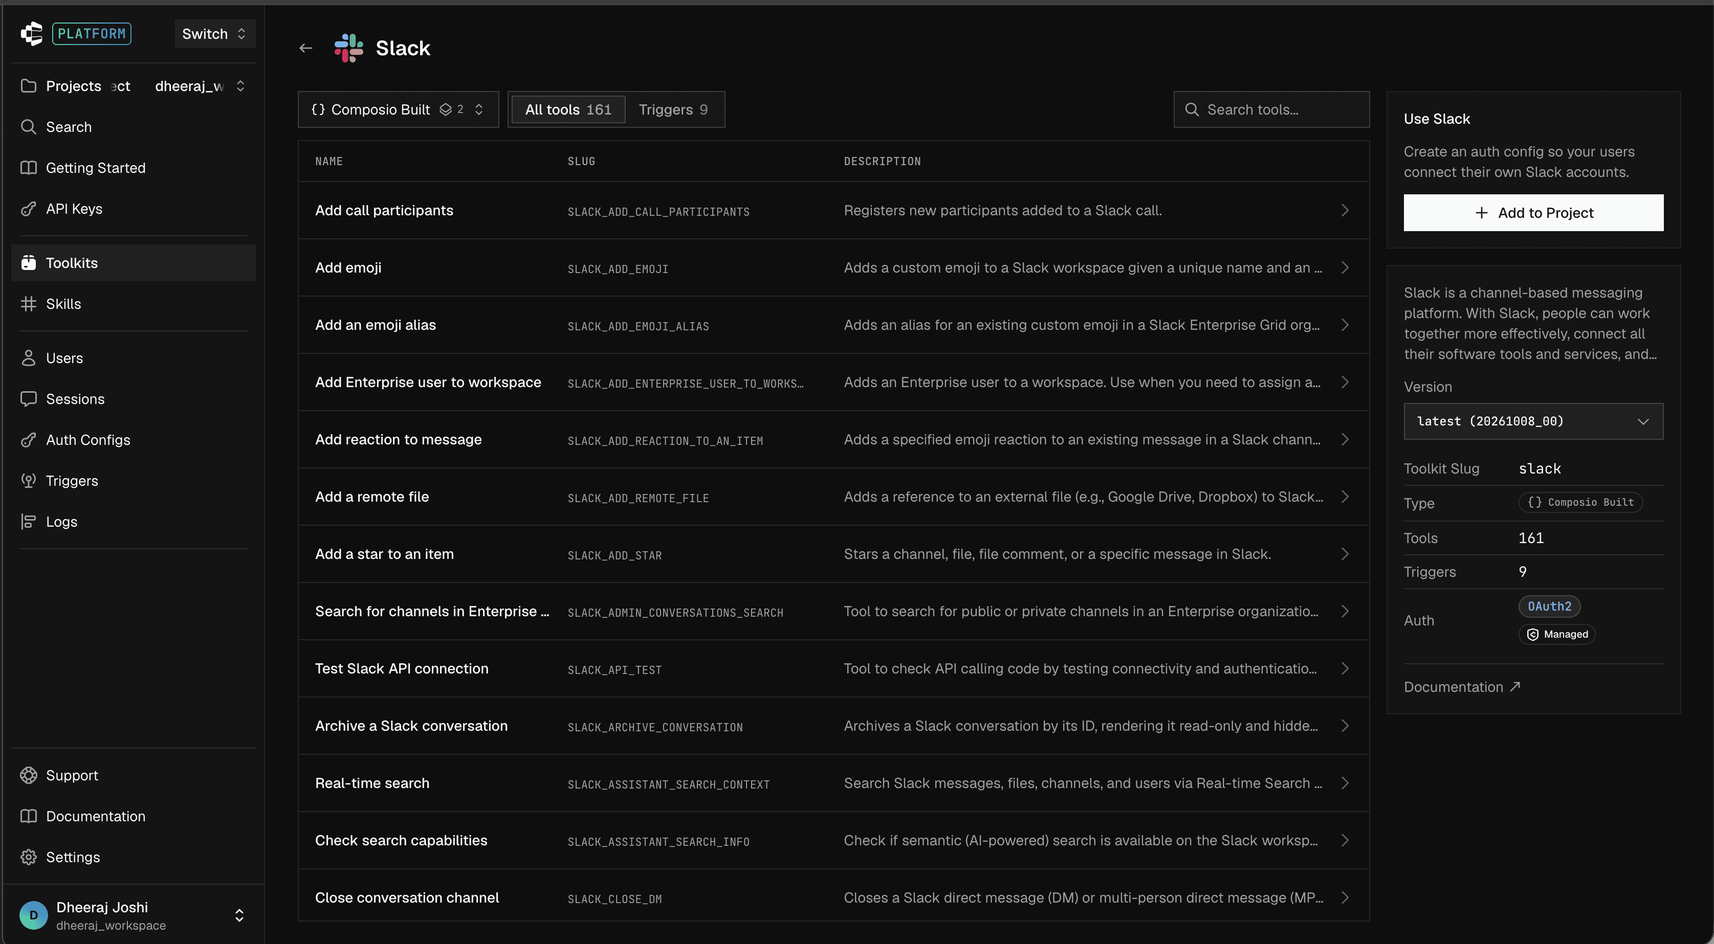1714x944 pixels.
Task: Click Add Enterprise user to workspace name
Action: click(x=428, y=382)
